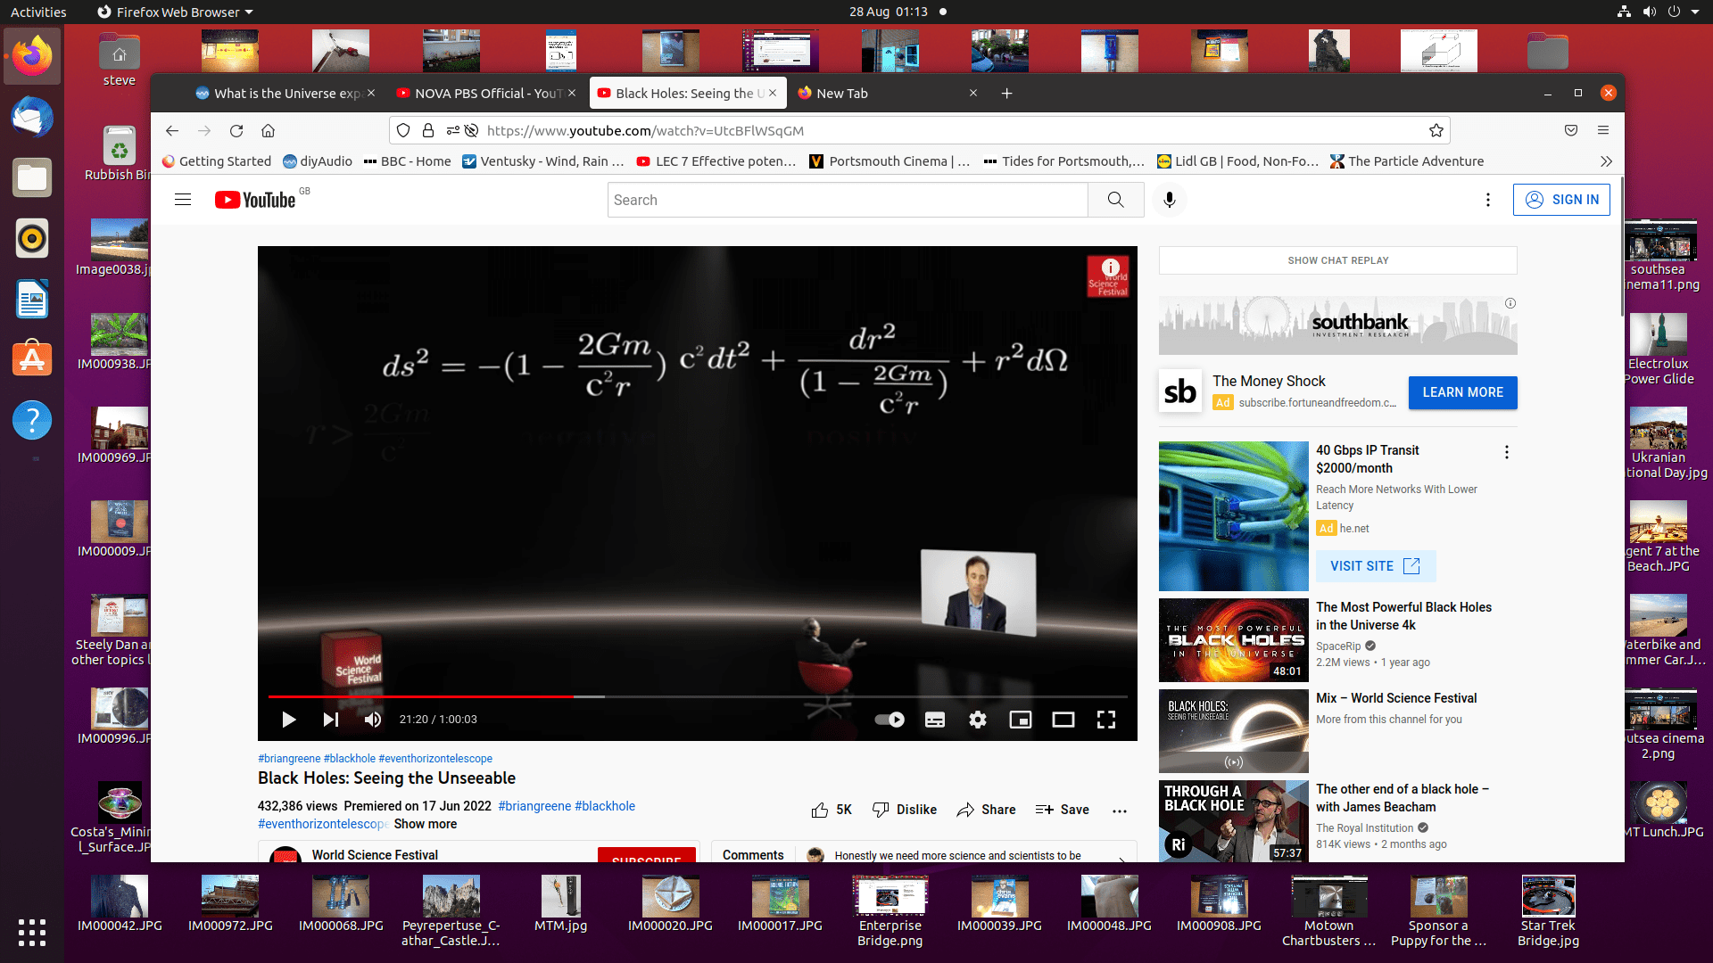Seek along the red video progress bar
The image size is (1713, 963).
click(698, 696)
